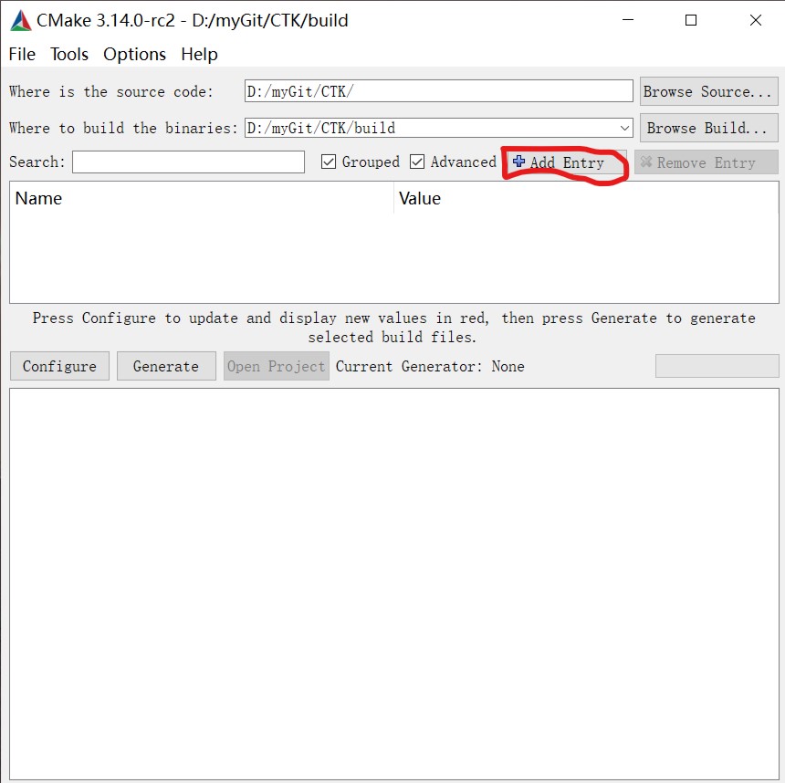Maximize the CMake window
The image size is (785, 783).
691,20
